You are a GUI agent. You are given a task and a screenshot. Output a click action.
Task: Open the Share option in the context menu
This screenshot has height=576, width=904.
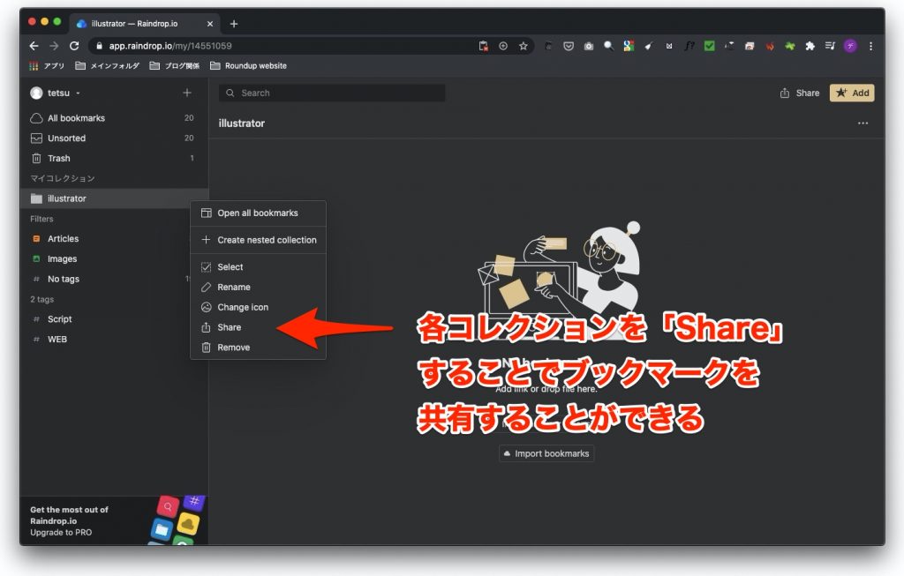(x=258, y=327)
